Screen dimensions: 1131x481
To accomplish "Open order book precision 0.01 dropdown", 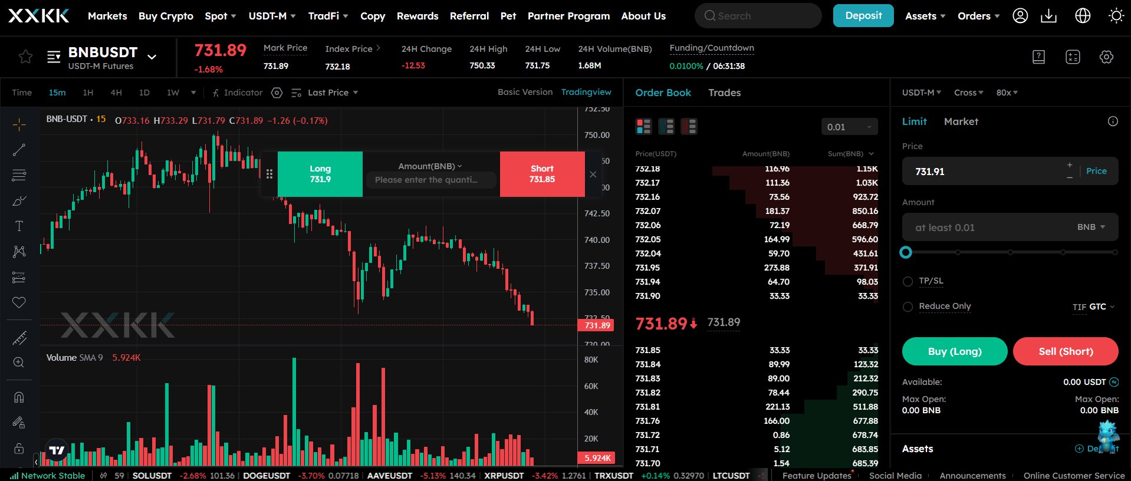I will pyautogui.click(x=849, y=127).
